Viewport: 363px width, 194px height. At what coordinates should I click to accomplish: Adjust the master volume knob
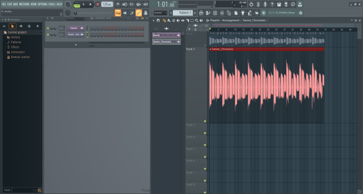click(68, 4)
